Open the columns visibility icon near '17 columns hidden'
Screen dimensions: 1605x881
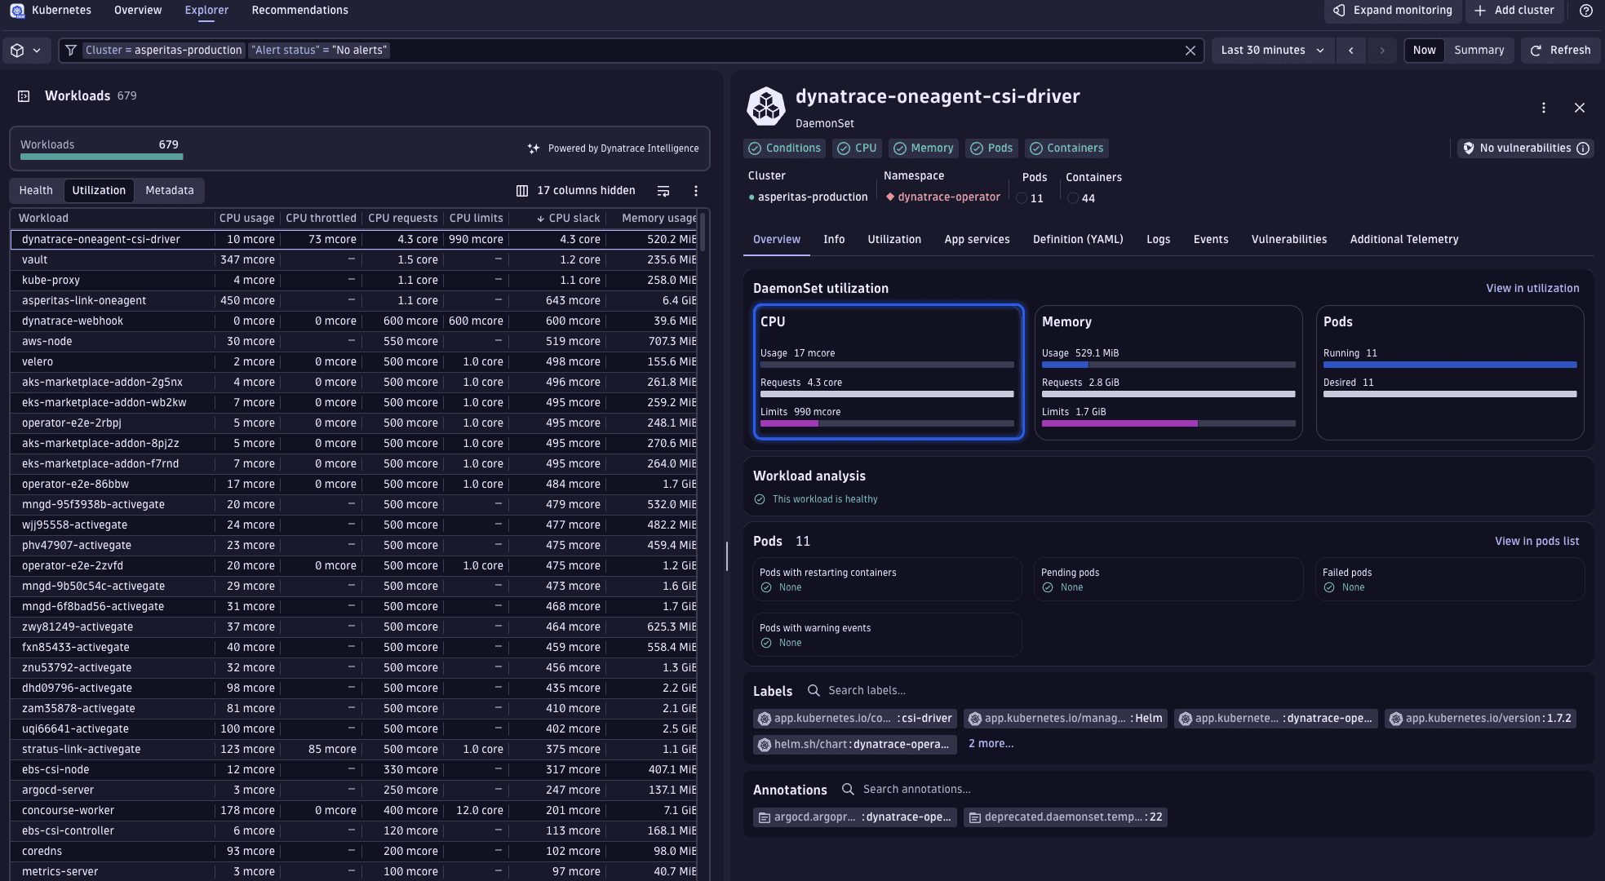(521, 190)
